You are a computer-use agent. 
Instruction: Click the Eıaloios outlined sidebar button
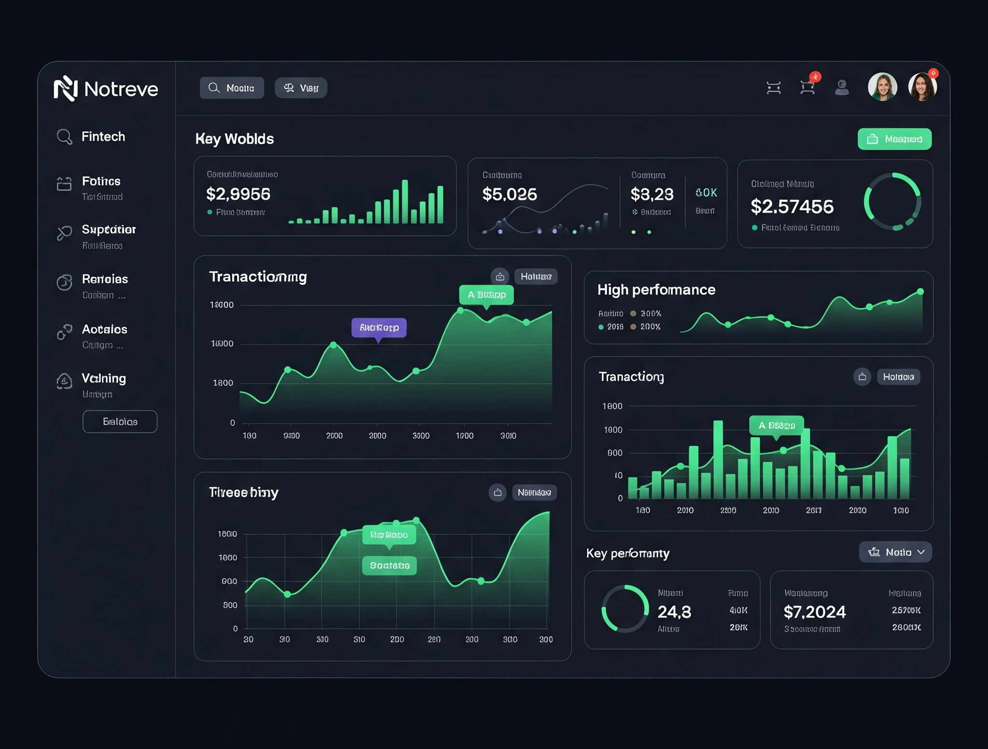pos(120,422)
